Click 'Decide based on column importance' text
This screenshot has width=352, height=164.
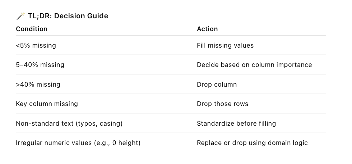[x=254, y=65]
